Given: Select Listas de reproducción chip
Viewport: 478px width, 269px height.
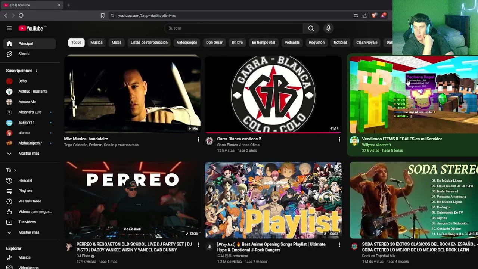Looking at the screenshot, I should [149, 43].
